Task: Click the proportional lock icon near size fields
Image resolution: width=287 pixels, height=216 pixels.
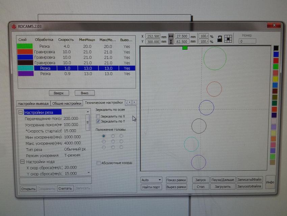Action: coord(219,38)
